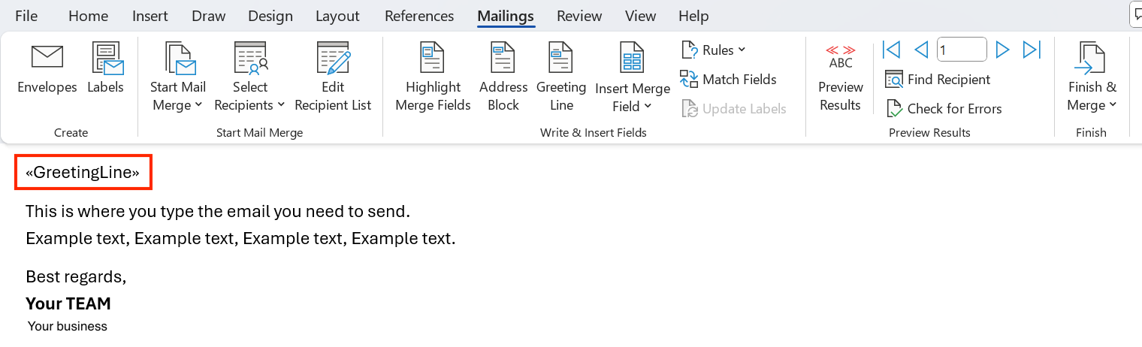This screenshot has height=347, width=1142.
Task: Open Edit Recipient List
Action: click(333, 77)
